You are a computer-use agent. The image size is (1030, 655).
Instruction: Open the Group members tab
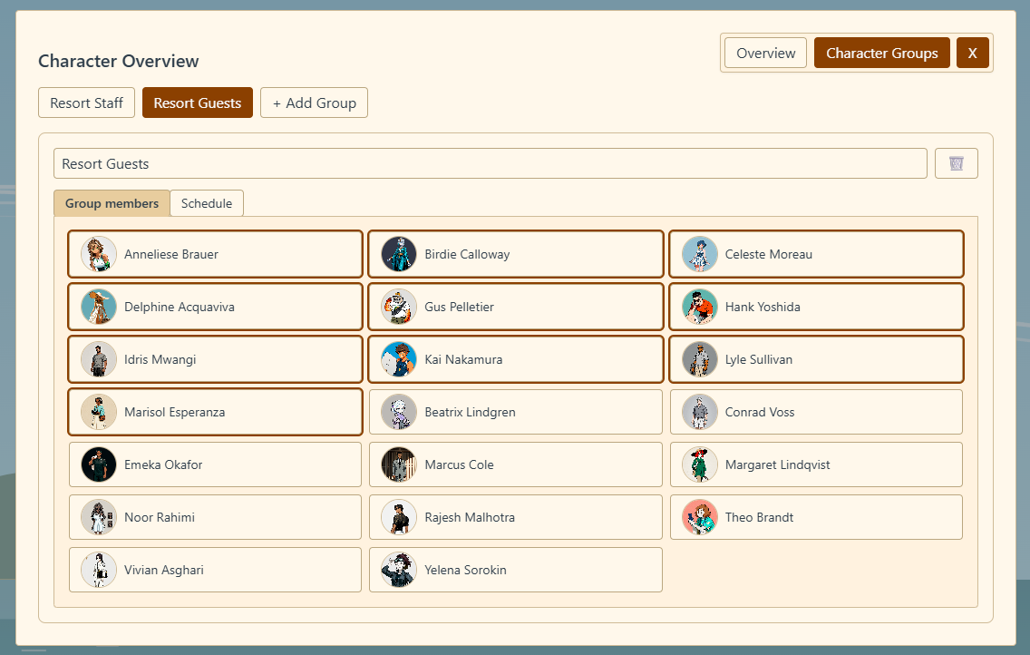pyautogui.click(x=112, y=203)
